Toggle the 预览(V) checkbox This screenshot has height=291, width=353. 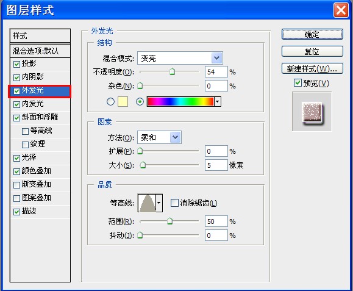pos(298,82)
